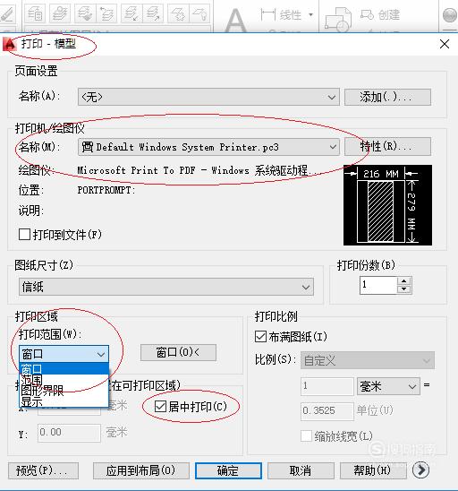The height and width of the screenshot is (491, 458).
Task: Open the printer 名称(M) dropdown
Action: click(208, 147)
